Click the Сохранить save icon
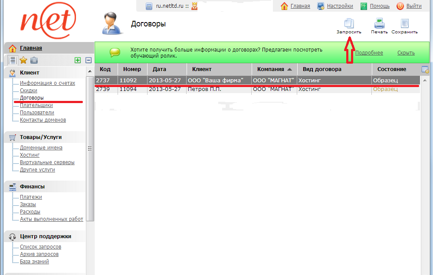This screenshot has height=275, width=433. [x=404, y=23]
